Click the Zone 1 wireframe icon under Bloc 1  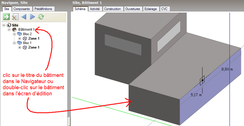click(x=25, y=47)
